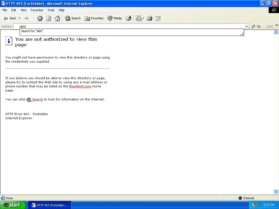Open the File menu
The image size is (279, 209).
(x=5, y=10)
